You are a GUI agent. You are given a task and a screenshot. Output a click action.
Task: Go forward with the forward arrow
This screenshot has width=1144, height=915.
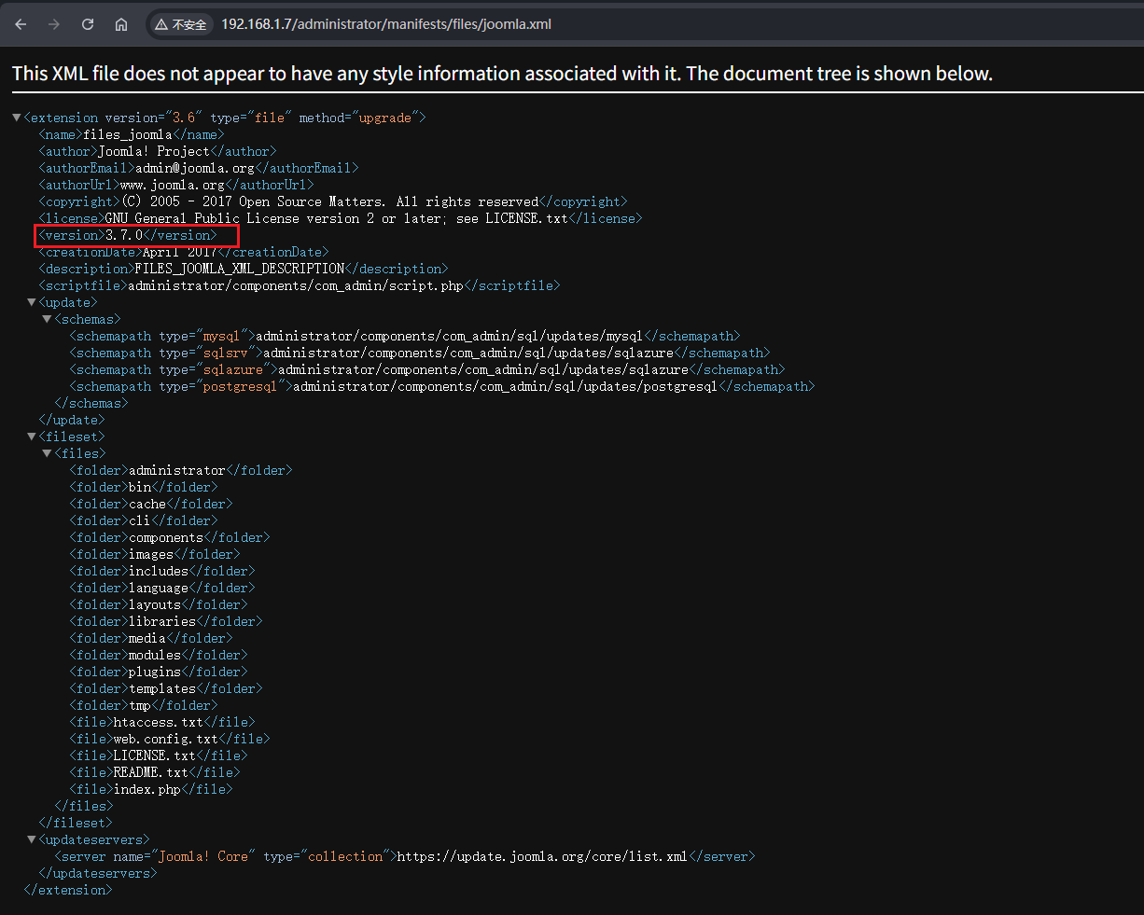pyautogui.click(x=54, y=24)
